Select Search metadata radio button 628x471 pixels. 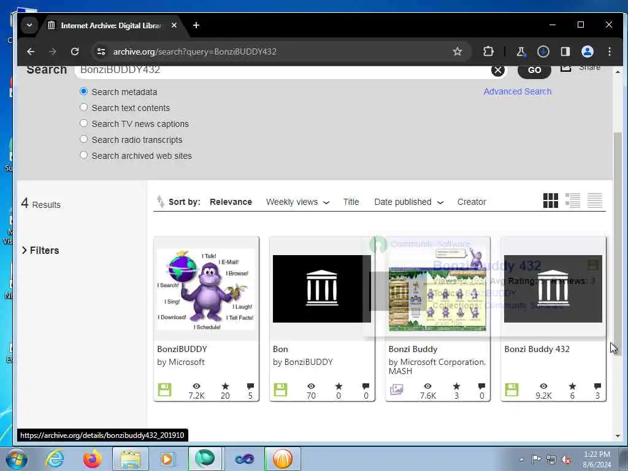(x=83, y=91)
